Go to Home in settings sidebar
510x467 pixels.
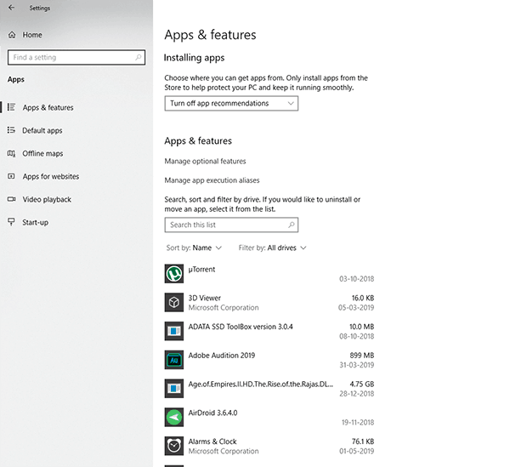pyautogui.click(x=32, y=35)
